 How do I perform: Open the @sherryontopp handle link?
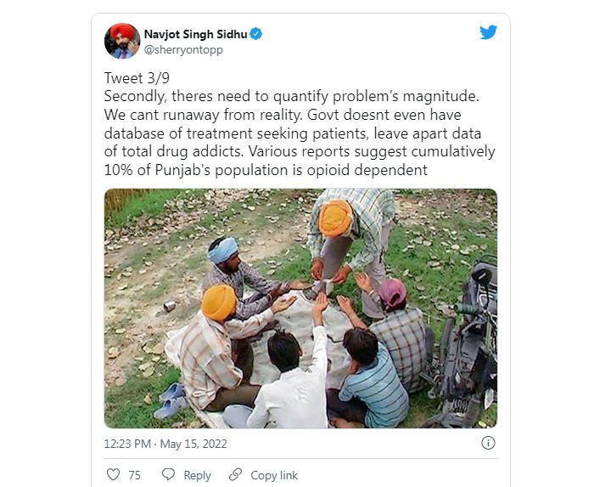point(183,49)
